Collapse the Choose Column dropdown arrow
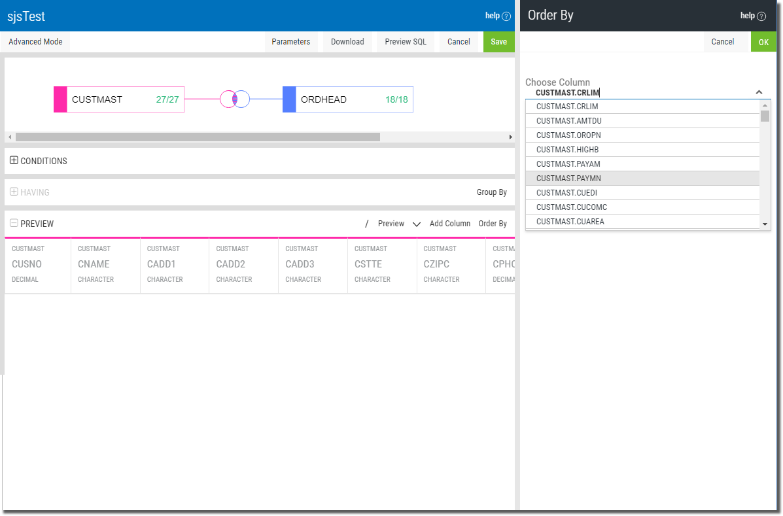783x516 pixels. 759,92
